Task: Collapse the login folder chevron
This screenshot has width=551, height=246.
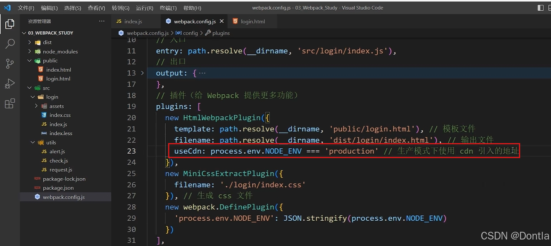Action: tap(33, 97)
